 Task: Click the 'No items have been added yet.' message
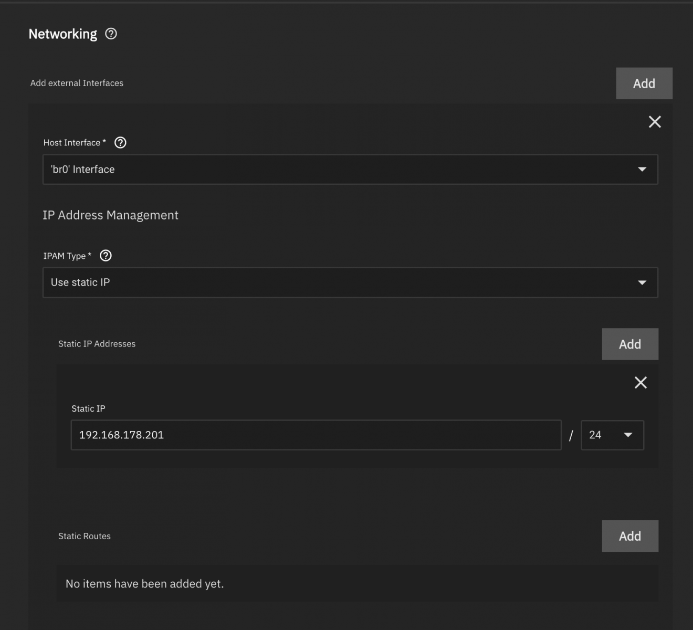click(144, 584)
